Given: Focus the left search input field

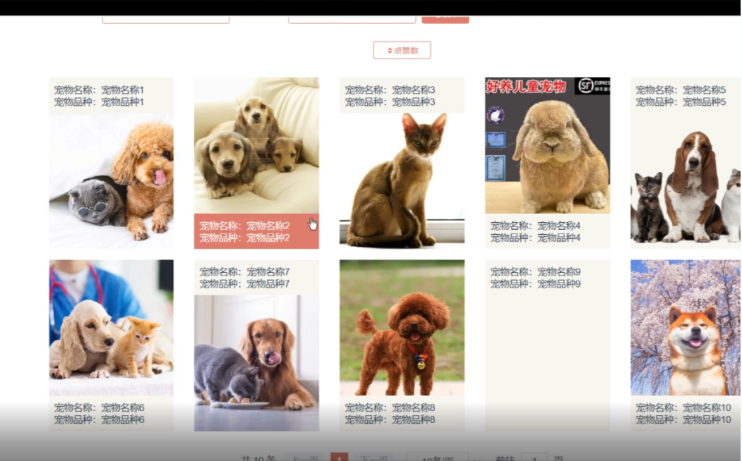Looking at the screenshot, I should [165, 18].
